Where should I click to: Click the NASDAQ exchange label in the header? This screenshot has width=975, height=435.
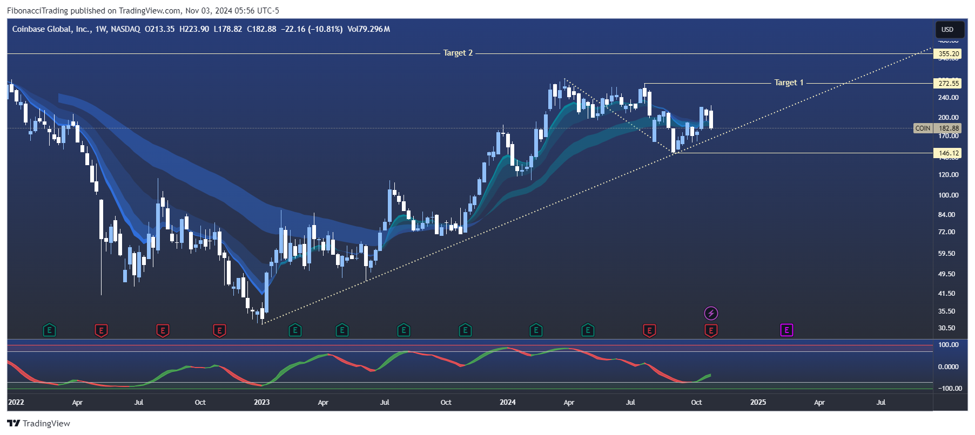[x=125, y=29]
